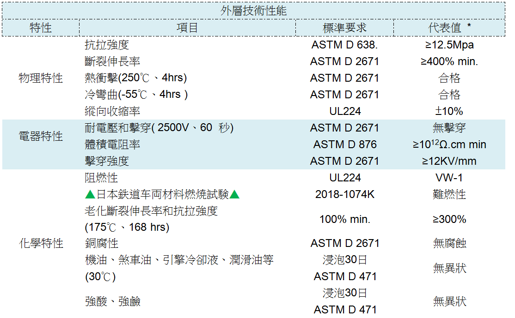Click the 電器特性 category cell
The width and height of the screenshot is (515, 318).
(x=41, y=137)
